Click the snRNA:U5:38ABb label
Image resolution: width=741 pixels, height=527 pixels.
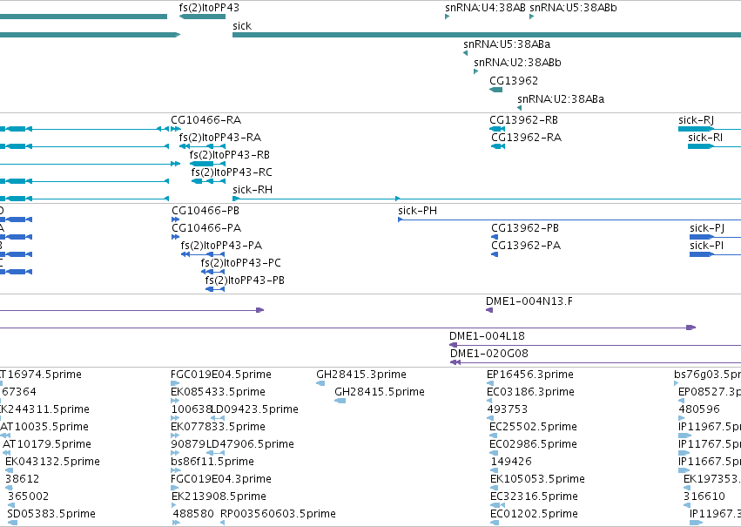coord(573,8)
